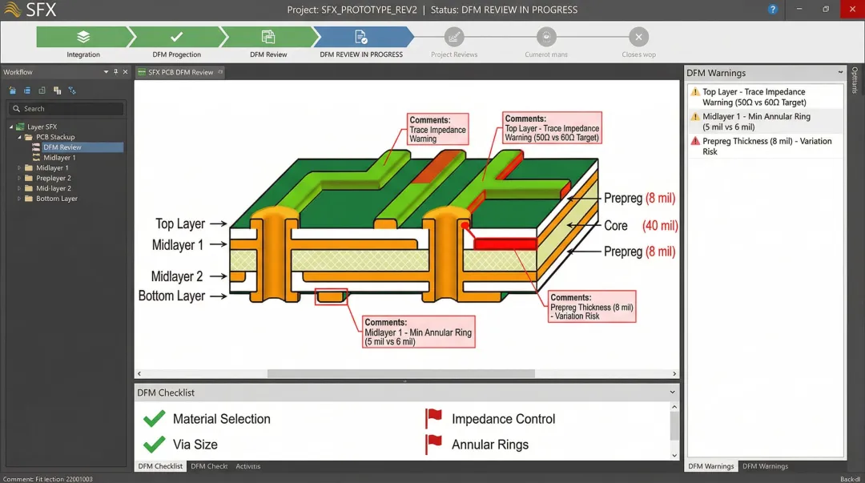Open the help question mark icon
865x483 pixels.
click(772, 10)
